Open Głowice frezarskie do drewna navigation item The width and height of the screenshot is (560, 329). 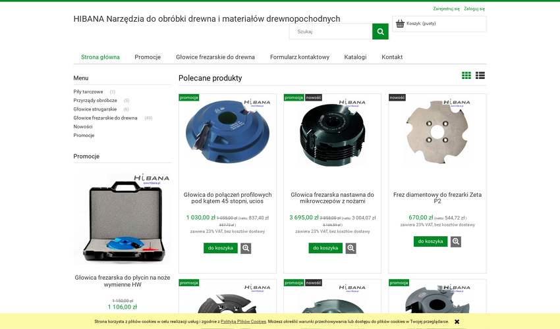coord(215,57)
